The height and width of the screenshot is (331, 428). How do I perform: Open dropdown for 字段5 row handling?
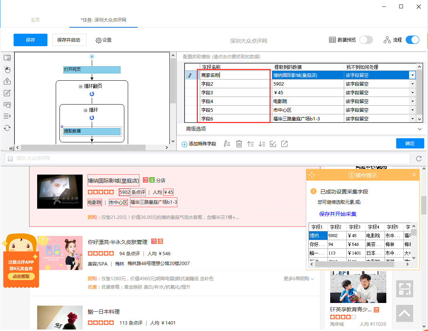(412, 110)
